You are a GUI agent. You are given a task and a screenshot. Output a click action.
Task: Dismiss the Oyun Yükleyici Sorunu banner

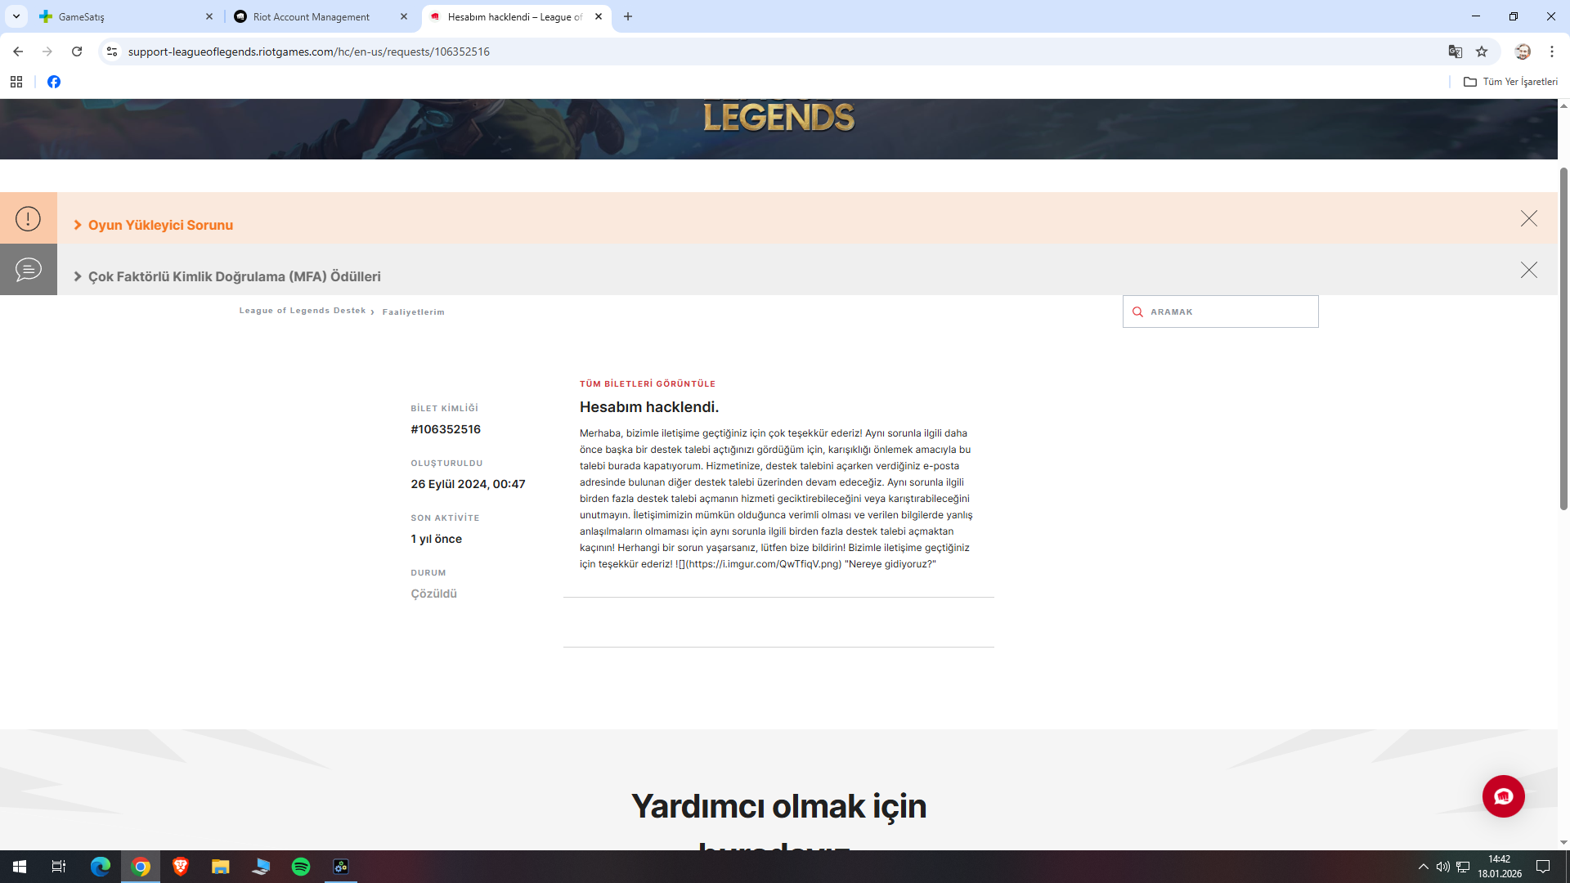(x=1528, y=218)
